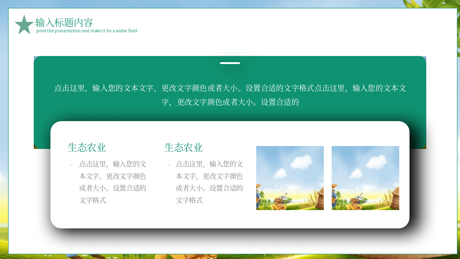The height and width of the screenshot is (259, 460).
Task: Click the second 生态农业 heading
Action: click(184, 147)
